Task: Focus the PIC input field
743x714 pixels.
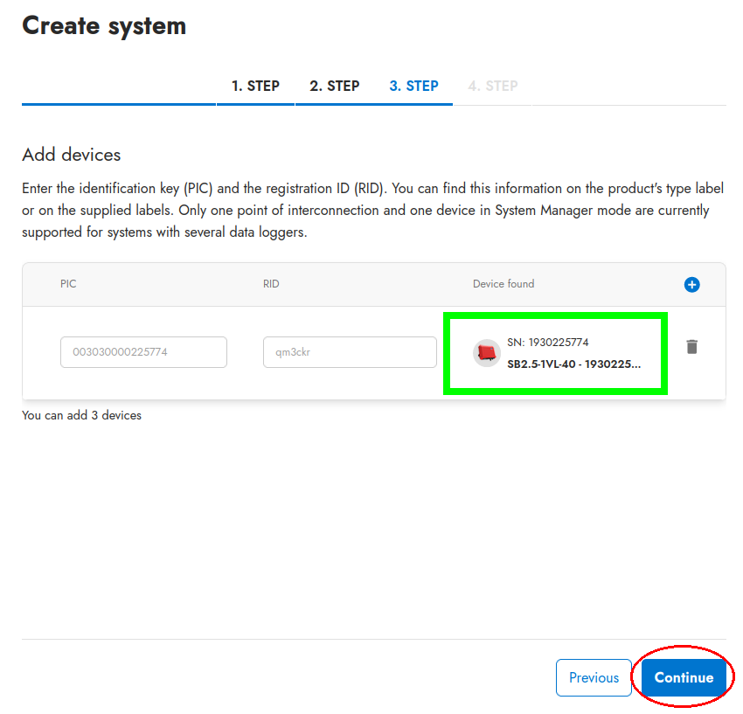Action: click(x=143, y=352)
